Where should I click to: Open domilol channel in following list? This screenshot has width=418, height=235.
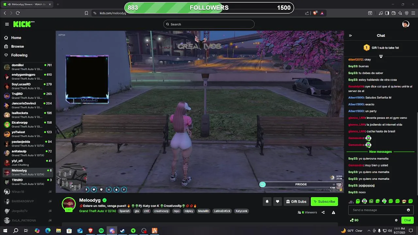click(x=28, y=67)
